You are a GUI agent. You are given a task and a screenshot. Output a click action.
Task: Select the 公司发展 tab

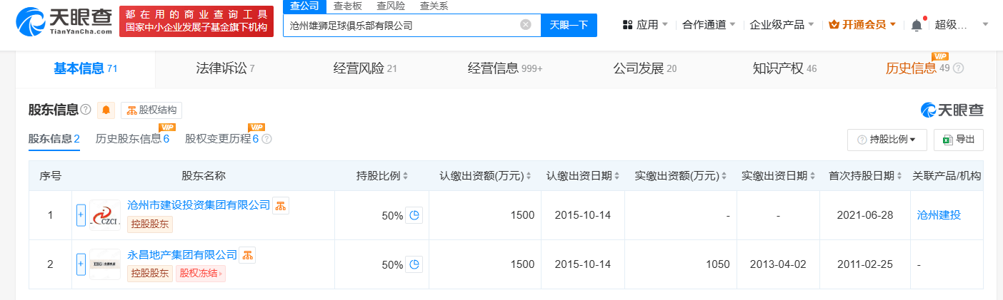tap(645, 68)
